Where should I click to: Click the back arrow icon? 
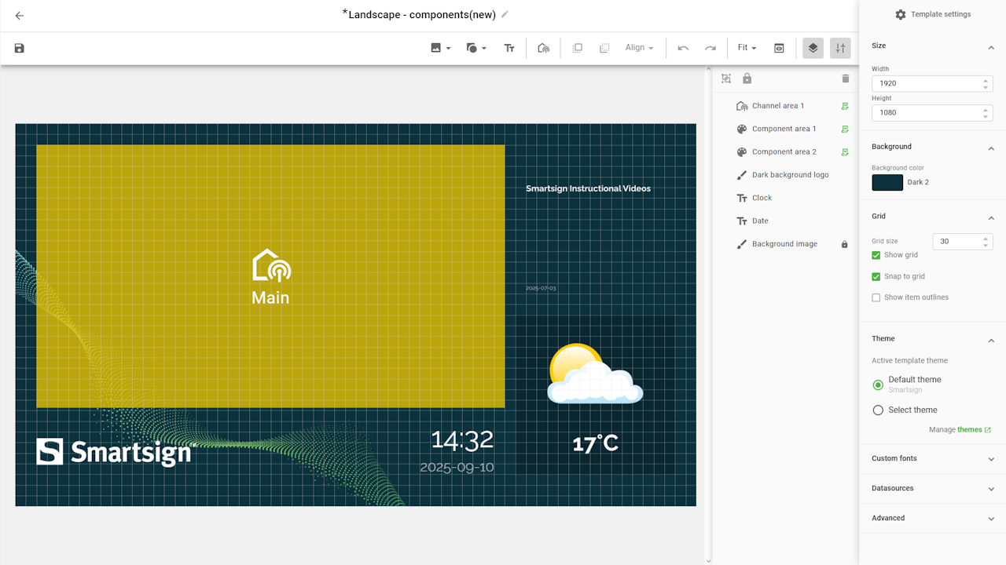(20, 16)
